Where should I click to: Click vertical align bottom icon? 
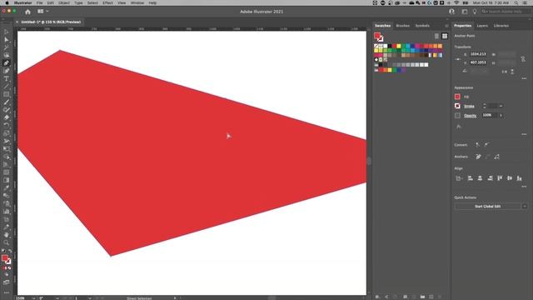coord(519,177)
